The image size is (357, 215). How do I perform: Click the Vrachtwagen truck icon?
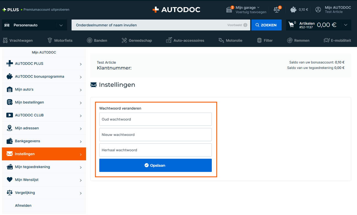click(5, 40)
